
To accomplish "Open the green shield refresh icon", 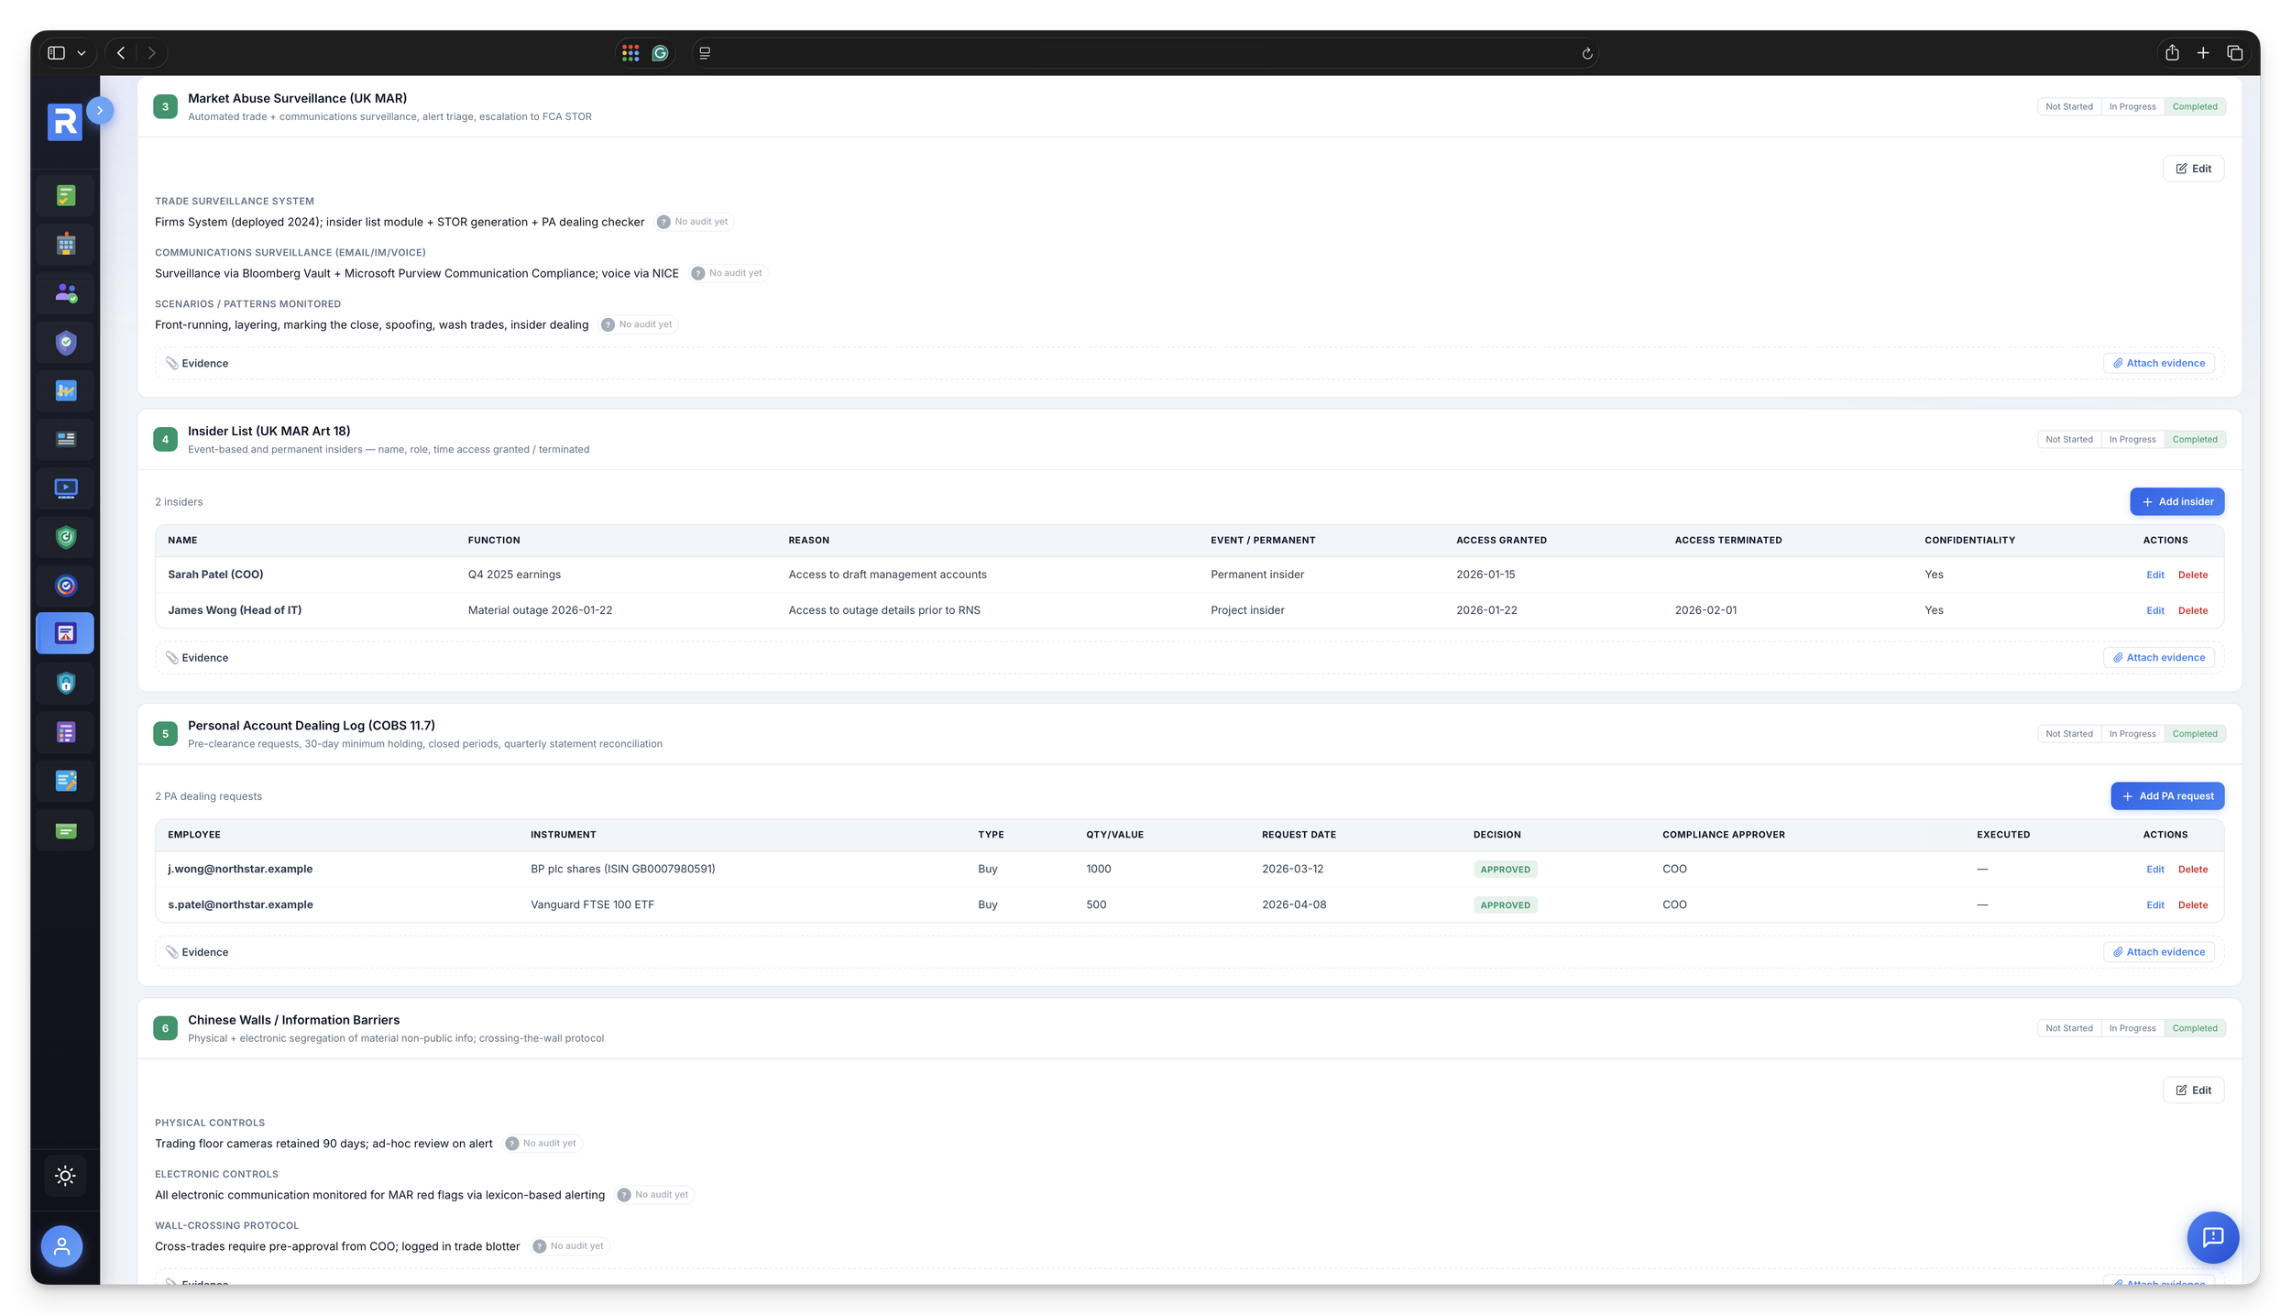I will coord(65,537).
